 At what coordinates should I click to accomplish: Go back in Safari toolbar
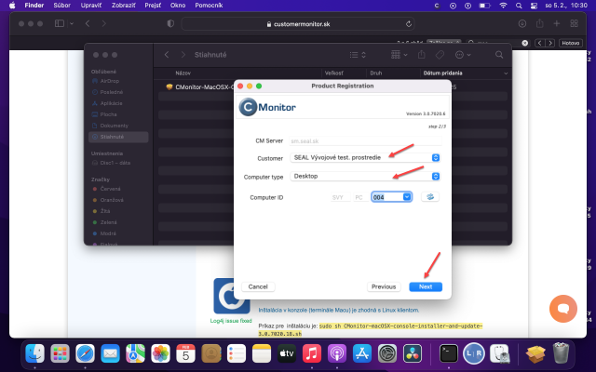(x=88, y=23)
